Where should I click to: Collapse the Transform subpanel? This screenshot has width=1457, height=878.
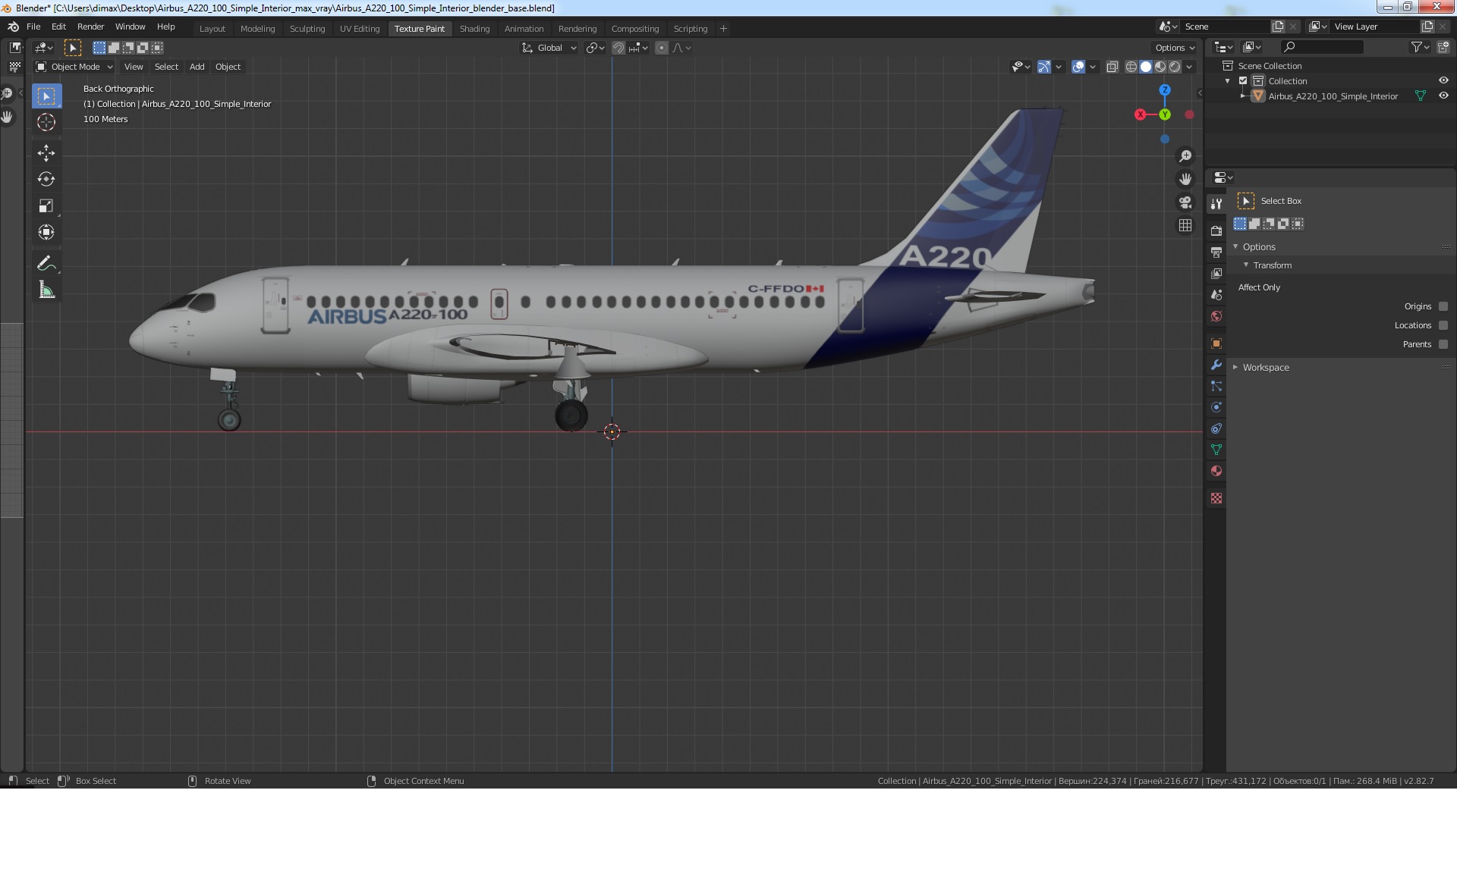(x=1246, y=265)
